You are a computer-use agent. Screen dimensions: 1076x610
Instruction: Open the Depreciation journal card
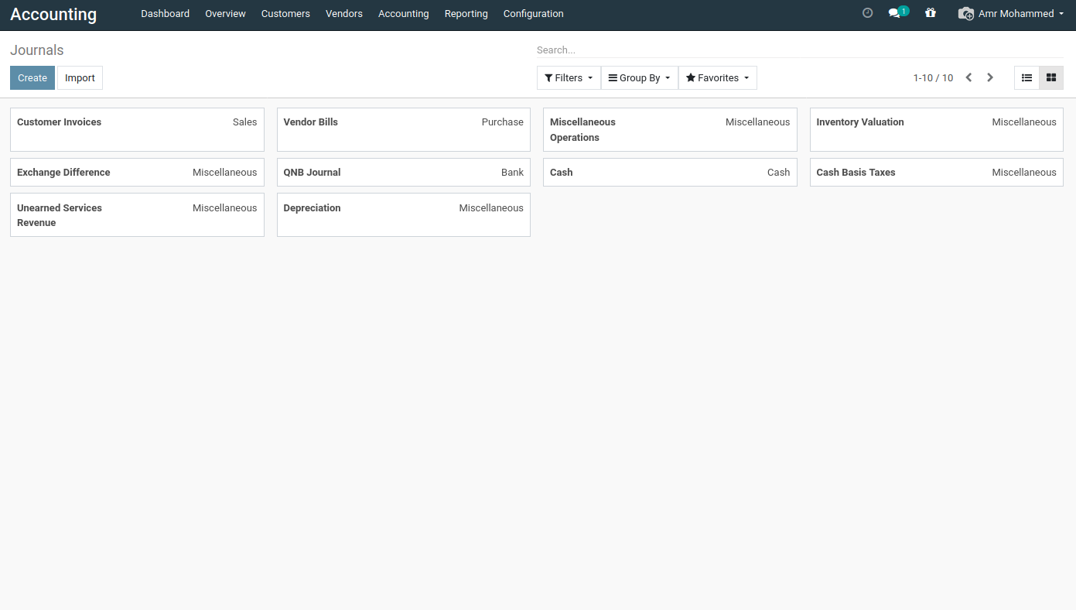[x=403, y=214]
